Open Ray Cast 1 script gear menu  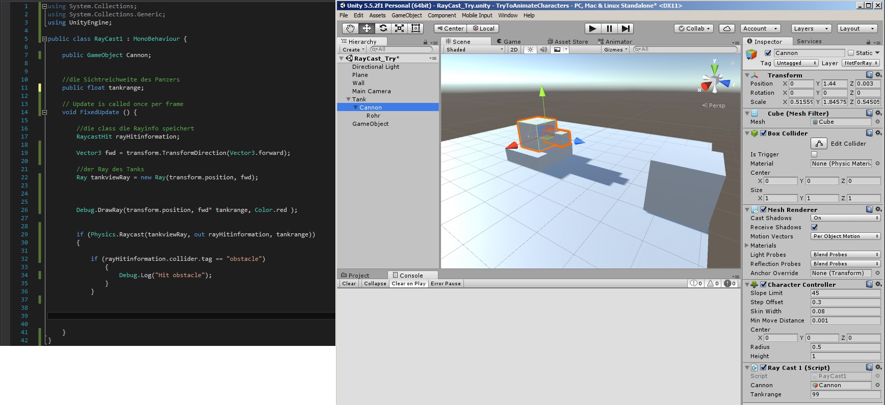(x=878, y=367)
